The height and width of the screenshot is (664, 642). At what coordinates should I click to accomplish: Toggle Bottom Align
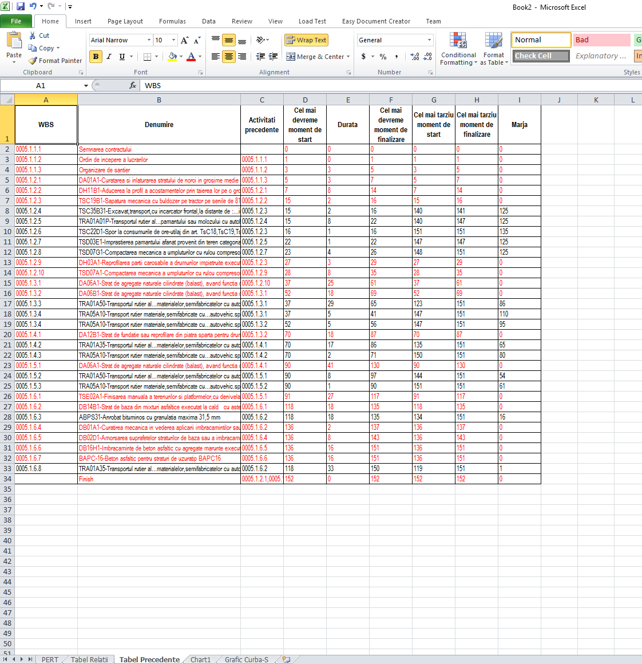click(x=242, y=40)
